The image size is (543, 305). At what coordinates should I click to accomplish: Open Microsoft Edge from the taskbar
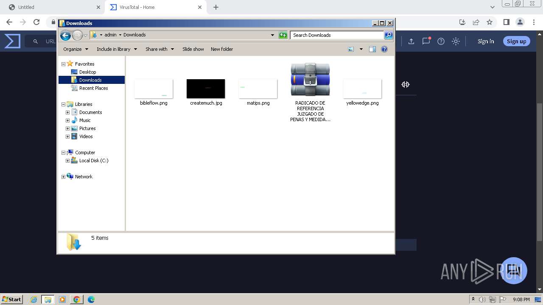91,299
